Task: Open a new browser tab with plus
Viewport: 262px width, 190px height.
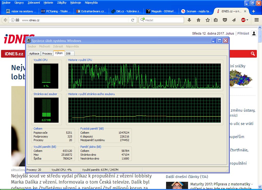Action: coord(254,11)
